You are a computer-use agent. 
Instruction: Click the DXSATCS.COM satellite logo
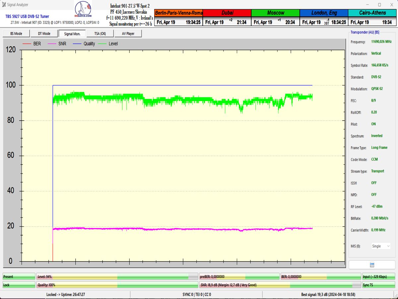point(84,10)
